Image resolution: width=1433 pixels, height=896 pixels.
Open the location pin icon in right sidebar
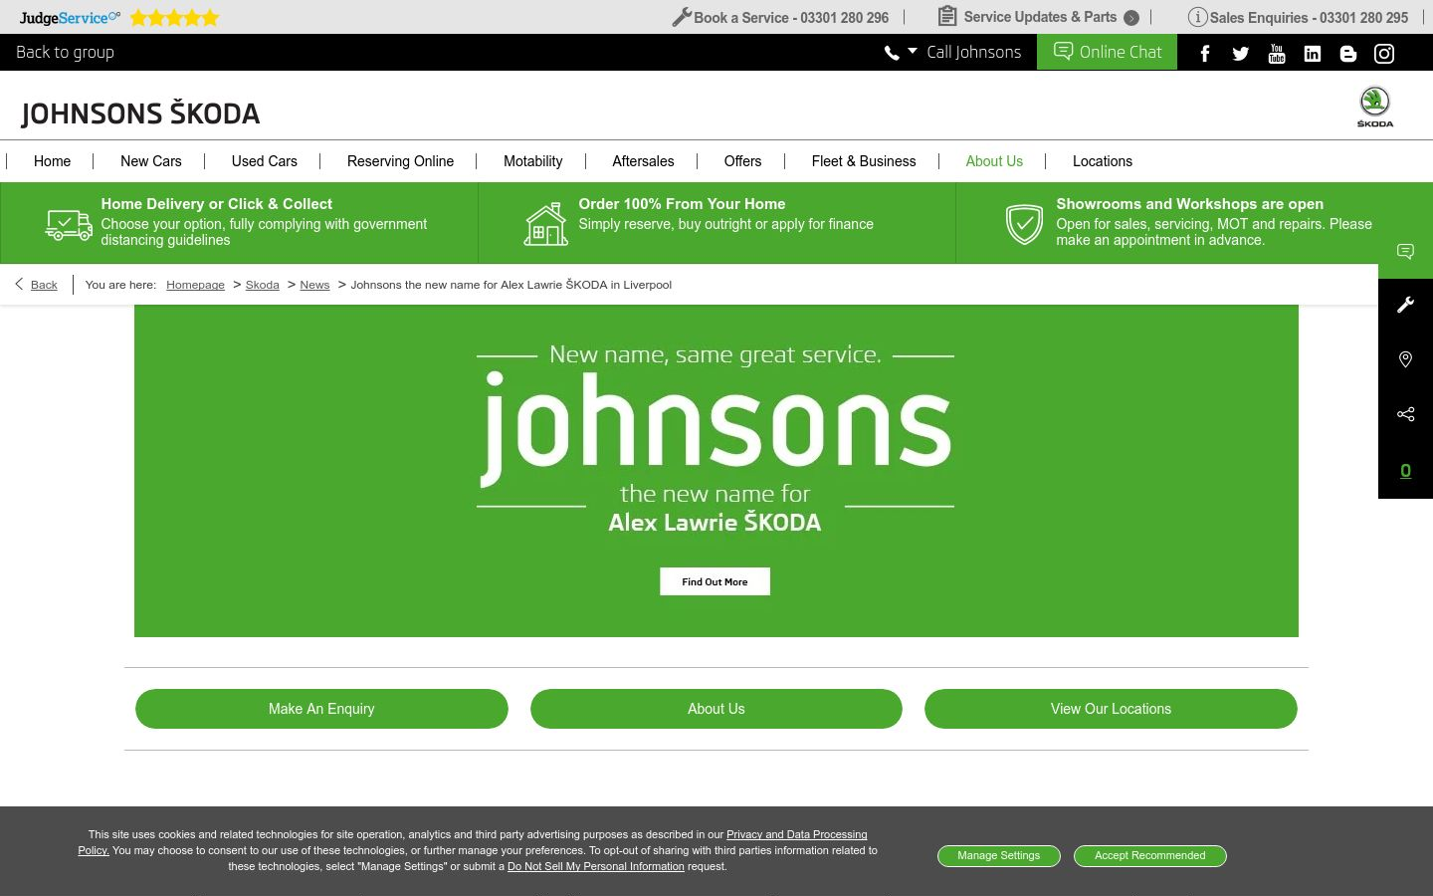pyautogui.click(x=1405, y=359)
